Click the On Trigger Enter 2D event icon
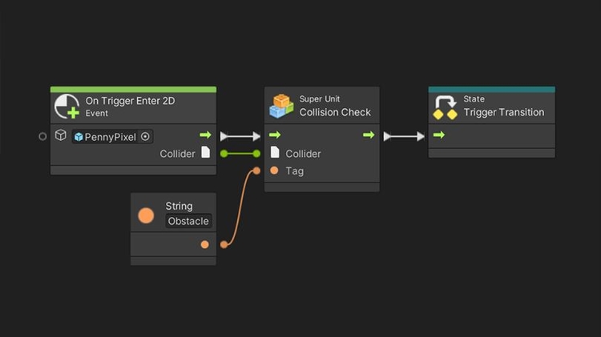 (67, 107)
